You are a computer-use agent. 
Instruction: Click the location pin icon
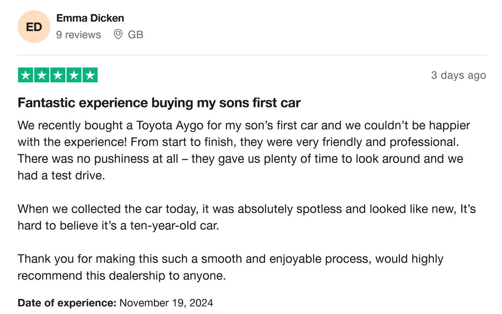pos(118,34)
